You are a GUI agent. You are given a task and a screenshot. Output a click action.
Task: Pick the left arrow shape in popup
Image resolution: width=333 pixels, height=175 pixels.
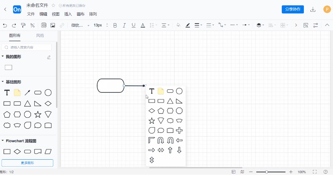[179, 140]
